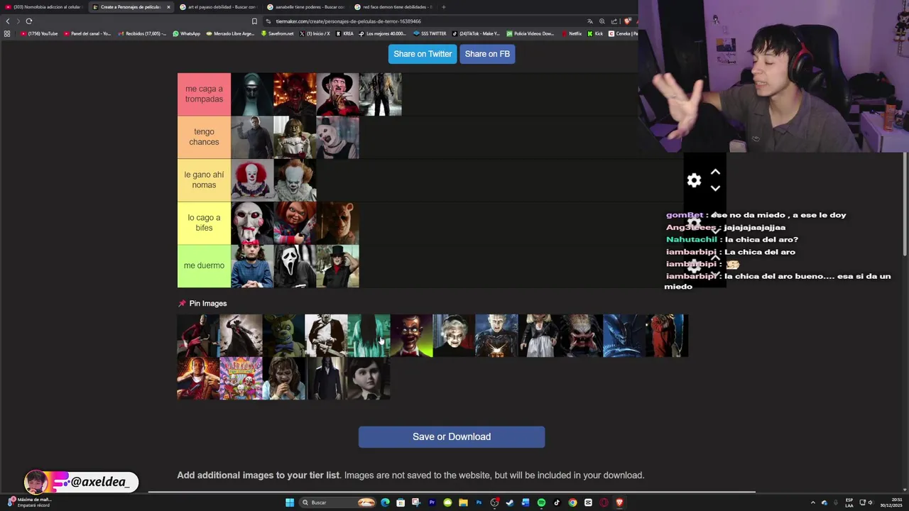The width and height of the screenshot is (909, 511).
Task: Select the Pinhead thumbnail in the image pool
Action: 496,336
